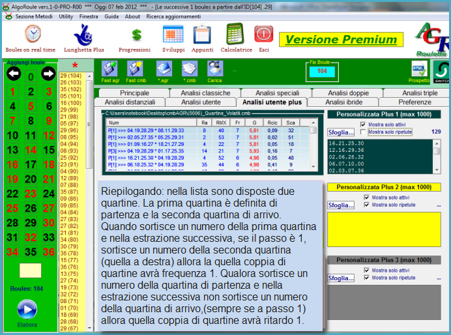Image resolution: width=451 pixels, height=335 pixels.
Task: Toggle Mostra solo ripetute in Plus 1
Action: [x=363, y=132]
